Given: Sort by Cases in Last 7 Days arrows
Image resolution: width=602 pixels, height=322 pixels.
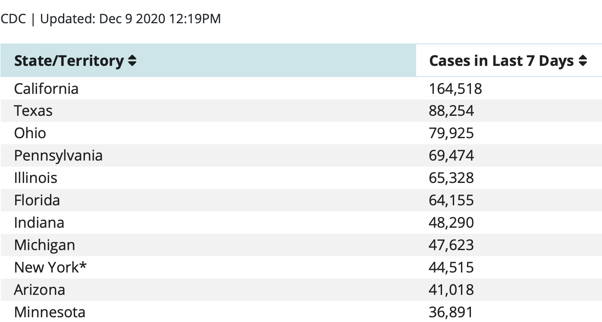Looking at the screenshot, I should point(583,61).
